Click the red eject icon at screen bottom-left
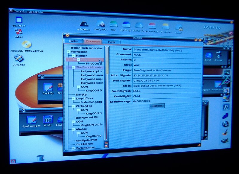 click(13, 161)
